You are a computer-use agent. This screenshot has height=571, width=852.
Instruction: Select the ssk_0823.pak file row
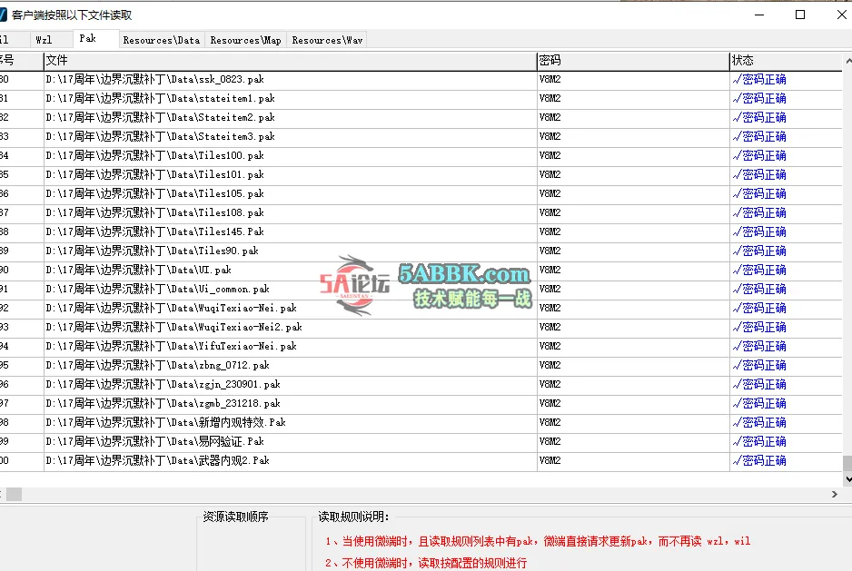(x=421, y=79)
